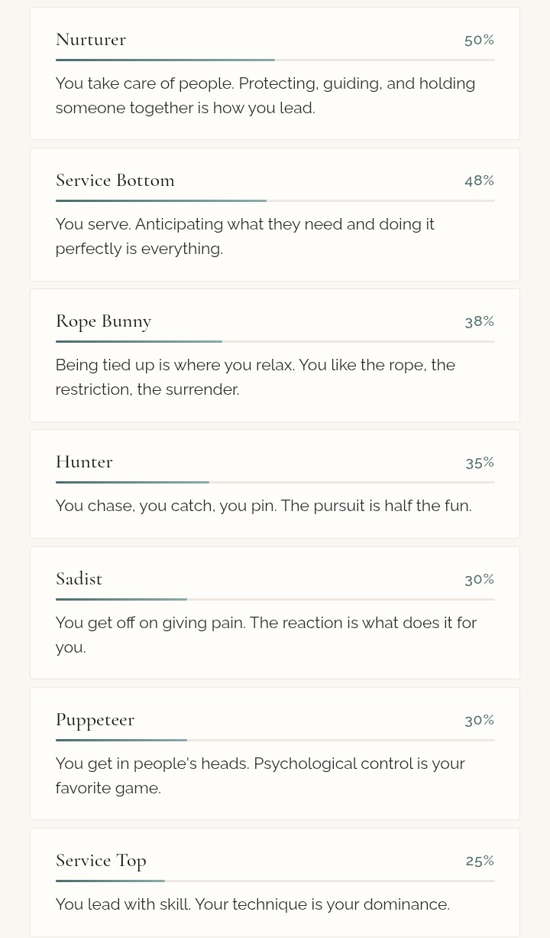Select the Nurturer 50% score label
Image resolution: width=550 pixels, height=938 pixels.
click(x=479, y=40)
